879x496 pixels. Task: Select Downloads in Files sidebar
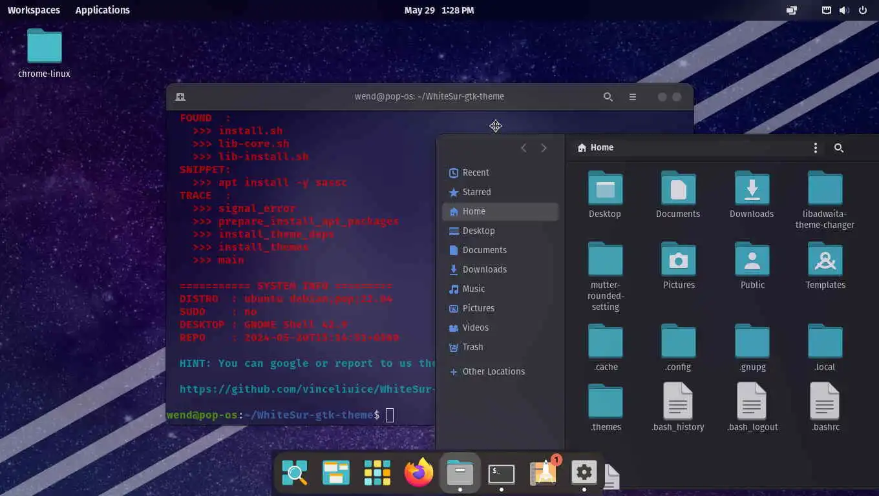(500, 269)
